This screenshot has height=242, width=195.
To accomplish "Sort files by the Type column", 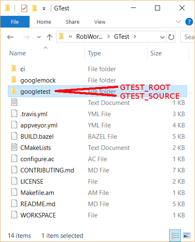I will [94, 53].
